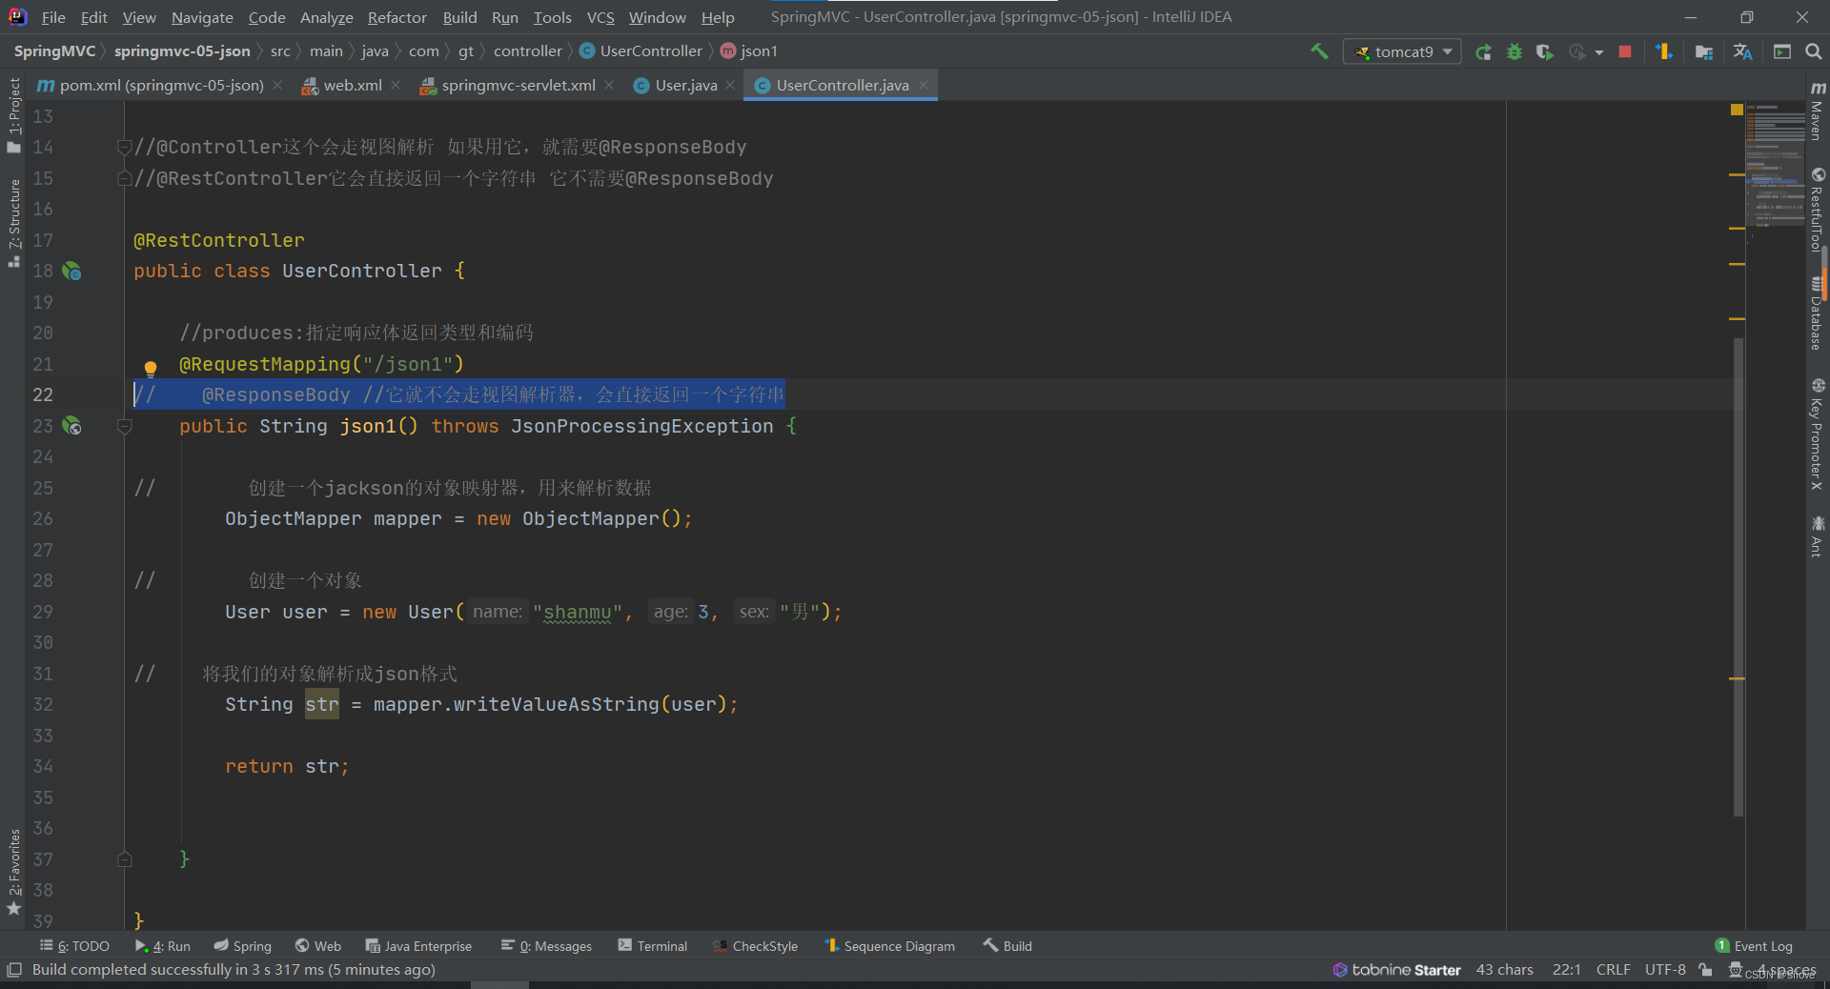
Task: Open the Database tool window sidebar
Action: click(x=1817, y=305)
